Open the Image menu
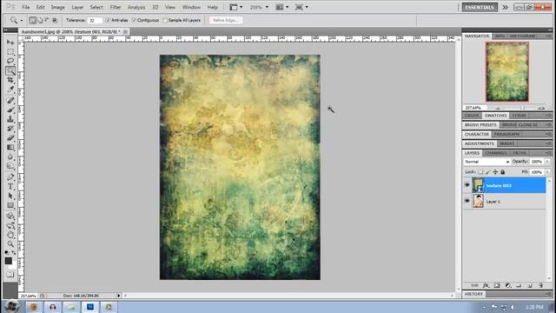 [x=58, y=7]
